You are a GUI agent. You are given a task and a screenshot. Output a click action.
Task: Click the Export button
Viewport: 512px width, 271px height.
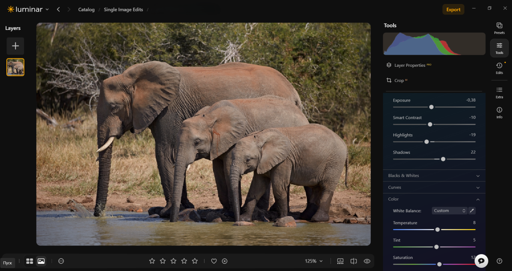point(453,10)
